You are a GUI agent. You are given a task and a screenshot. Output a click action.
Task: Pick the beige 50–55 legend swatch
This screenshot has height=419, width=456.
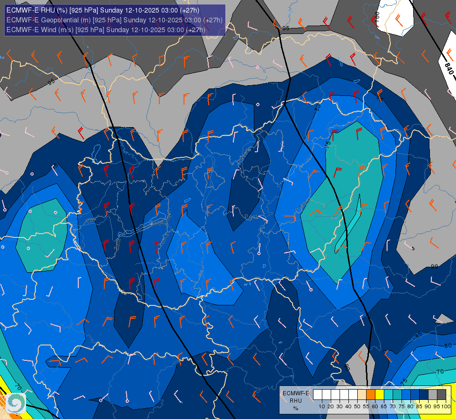pos(362,395)
